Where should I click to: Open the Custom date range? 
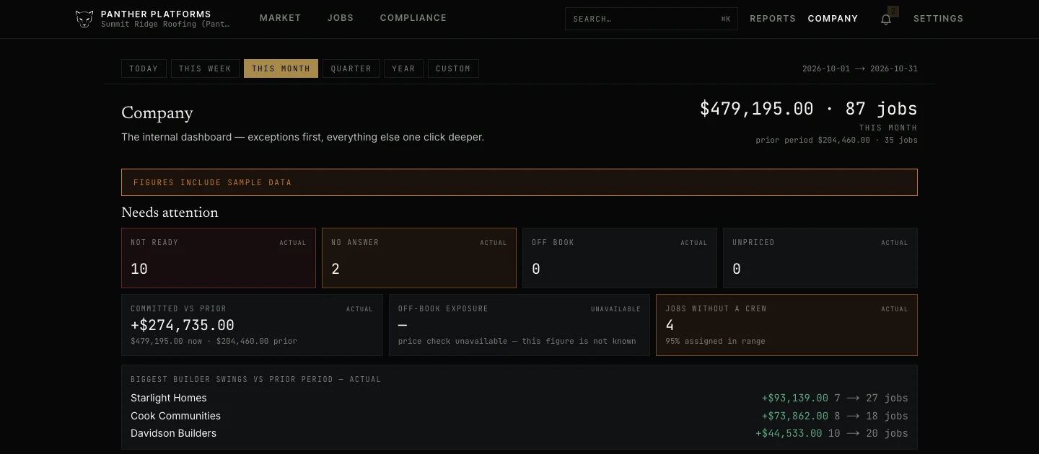click(453, 68)
